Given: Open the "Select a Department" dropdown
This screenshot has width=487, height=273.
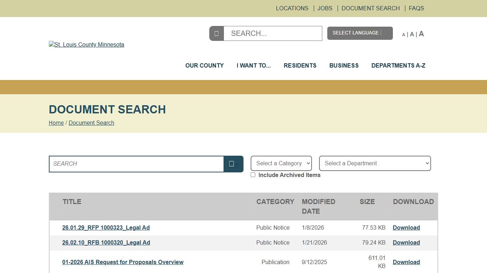Looking at the screenshot, I should click(375, 163).
